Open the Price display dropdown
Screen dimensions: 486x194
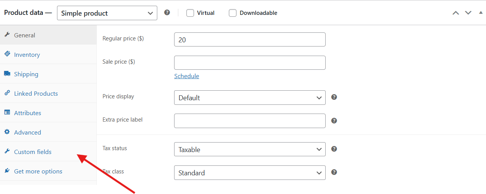pyautogui.click(x=250, y=98)
